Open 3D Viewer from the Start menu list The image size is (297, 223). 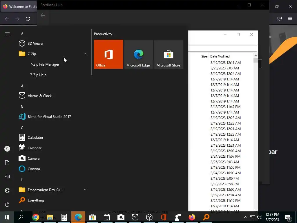[52, 44]
